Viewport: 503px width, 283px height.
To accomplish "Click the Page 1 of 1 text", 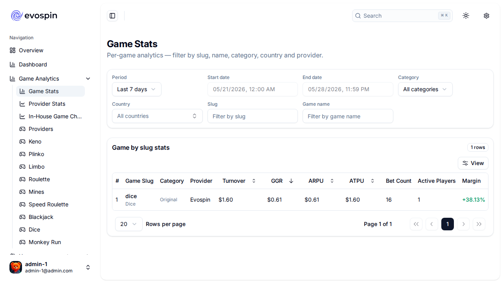I will click(x=378, y=224).
